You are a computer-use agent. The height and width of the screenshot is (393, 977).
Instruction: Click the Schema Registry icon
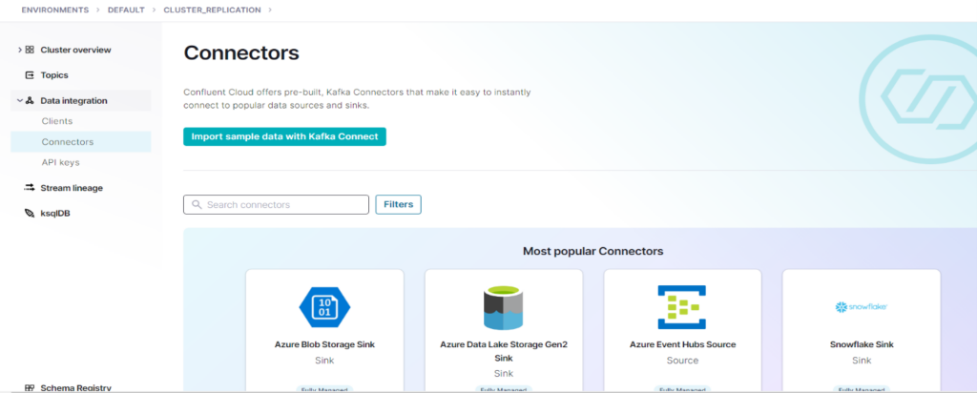30,388
